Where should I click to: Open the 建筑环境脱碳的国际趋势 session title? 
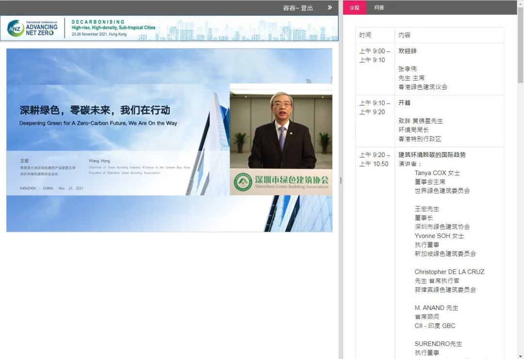point(432,155)
